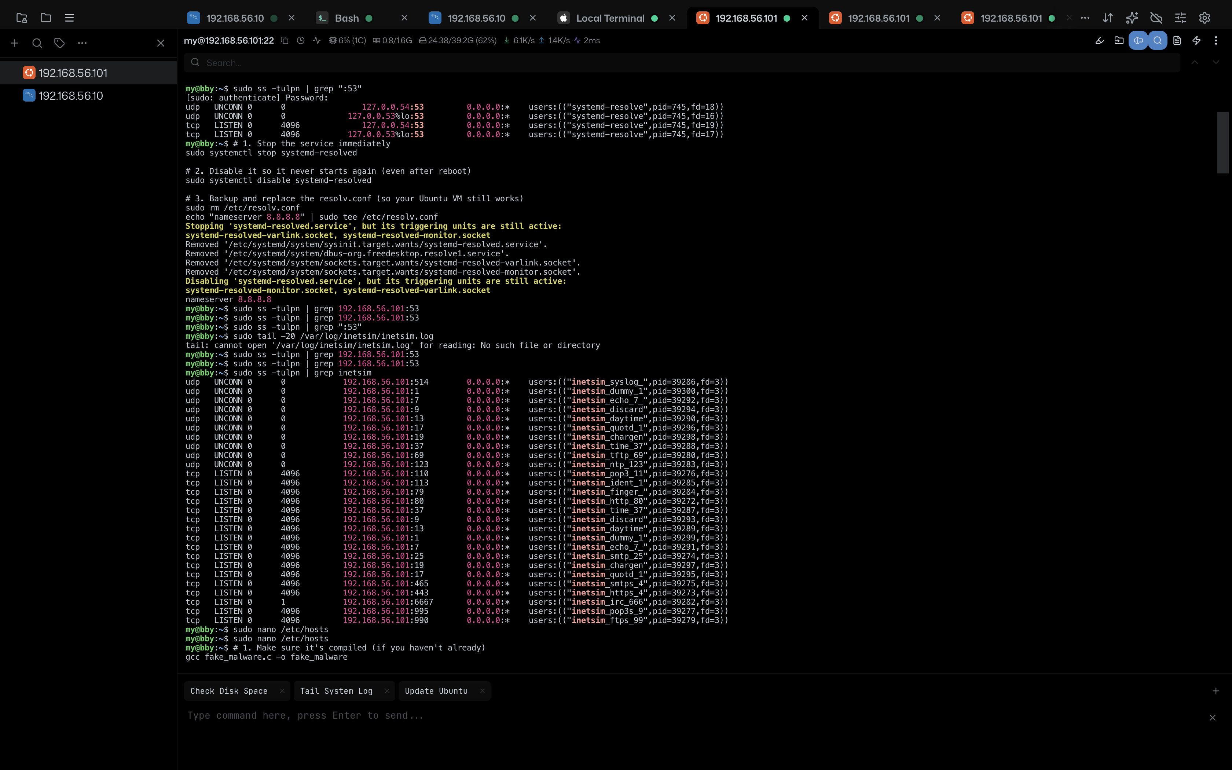Click the highlighter clear-screen icon
Viewport: 1232px width, 770px height.
pos(1100,40)
